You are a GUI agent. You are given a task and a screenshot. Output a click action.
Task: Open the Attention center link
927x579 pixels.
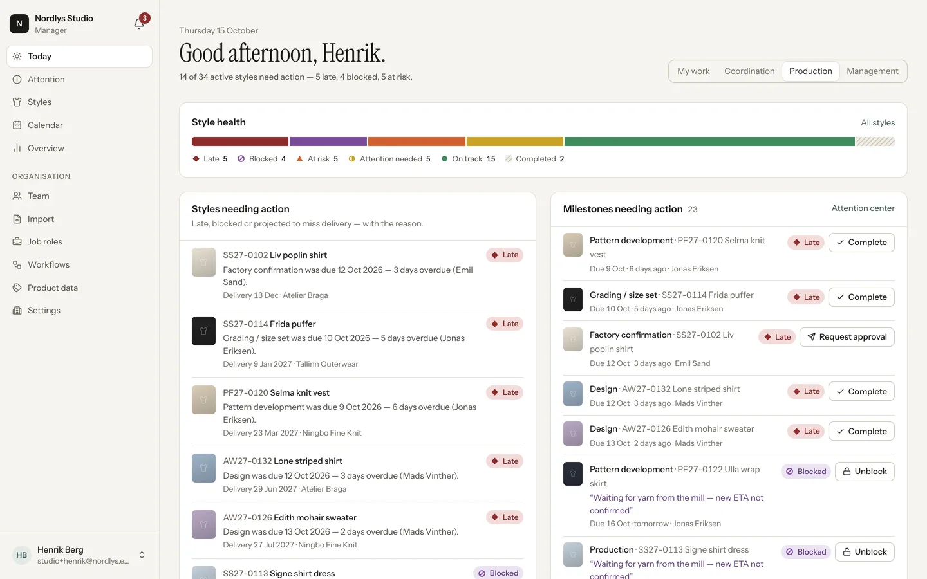click(863, 208)
